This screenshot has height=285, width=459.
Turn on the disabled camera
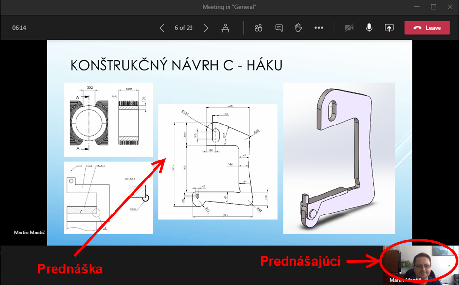pyautogui.click(x=349, y=28)
